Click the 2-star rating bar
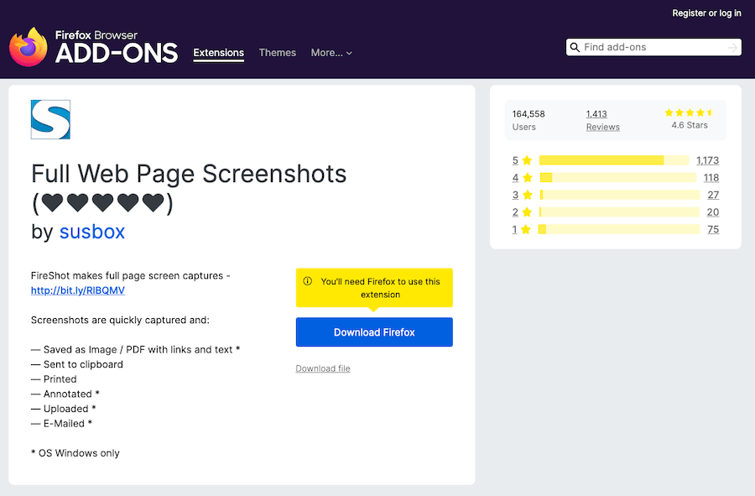 (619, 212)
